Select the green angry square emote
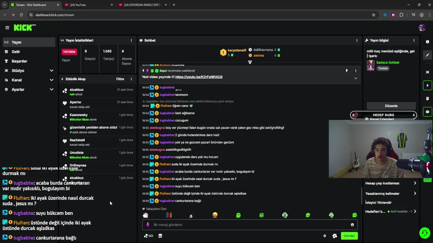This screenshot has width=433, height=243. [261, 215]
